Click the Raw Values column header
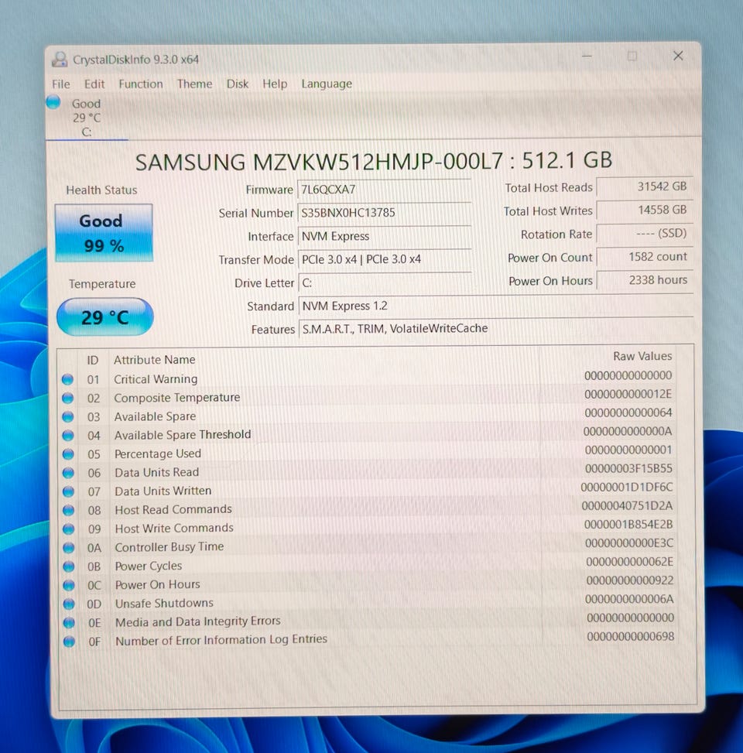743x753 pixels. coord(642,356)
